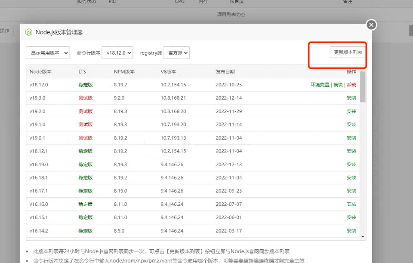Screen dimensions: 413x263
Task: Install Node version v16.19.0
Action: point(351,164)
